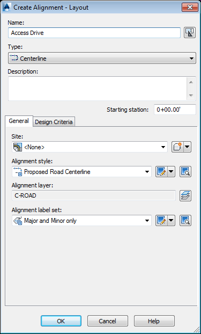
Task: Expand the Alignment label set edit options arrow
Action: point(172,221)
